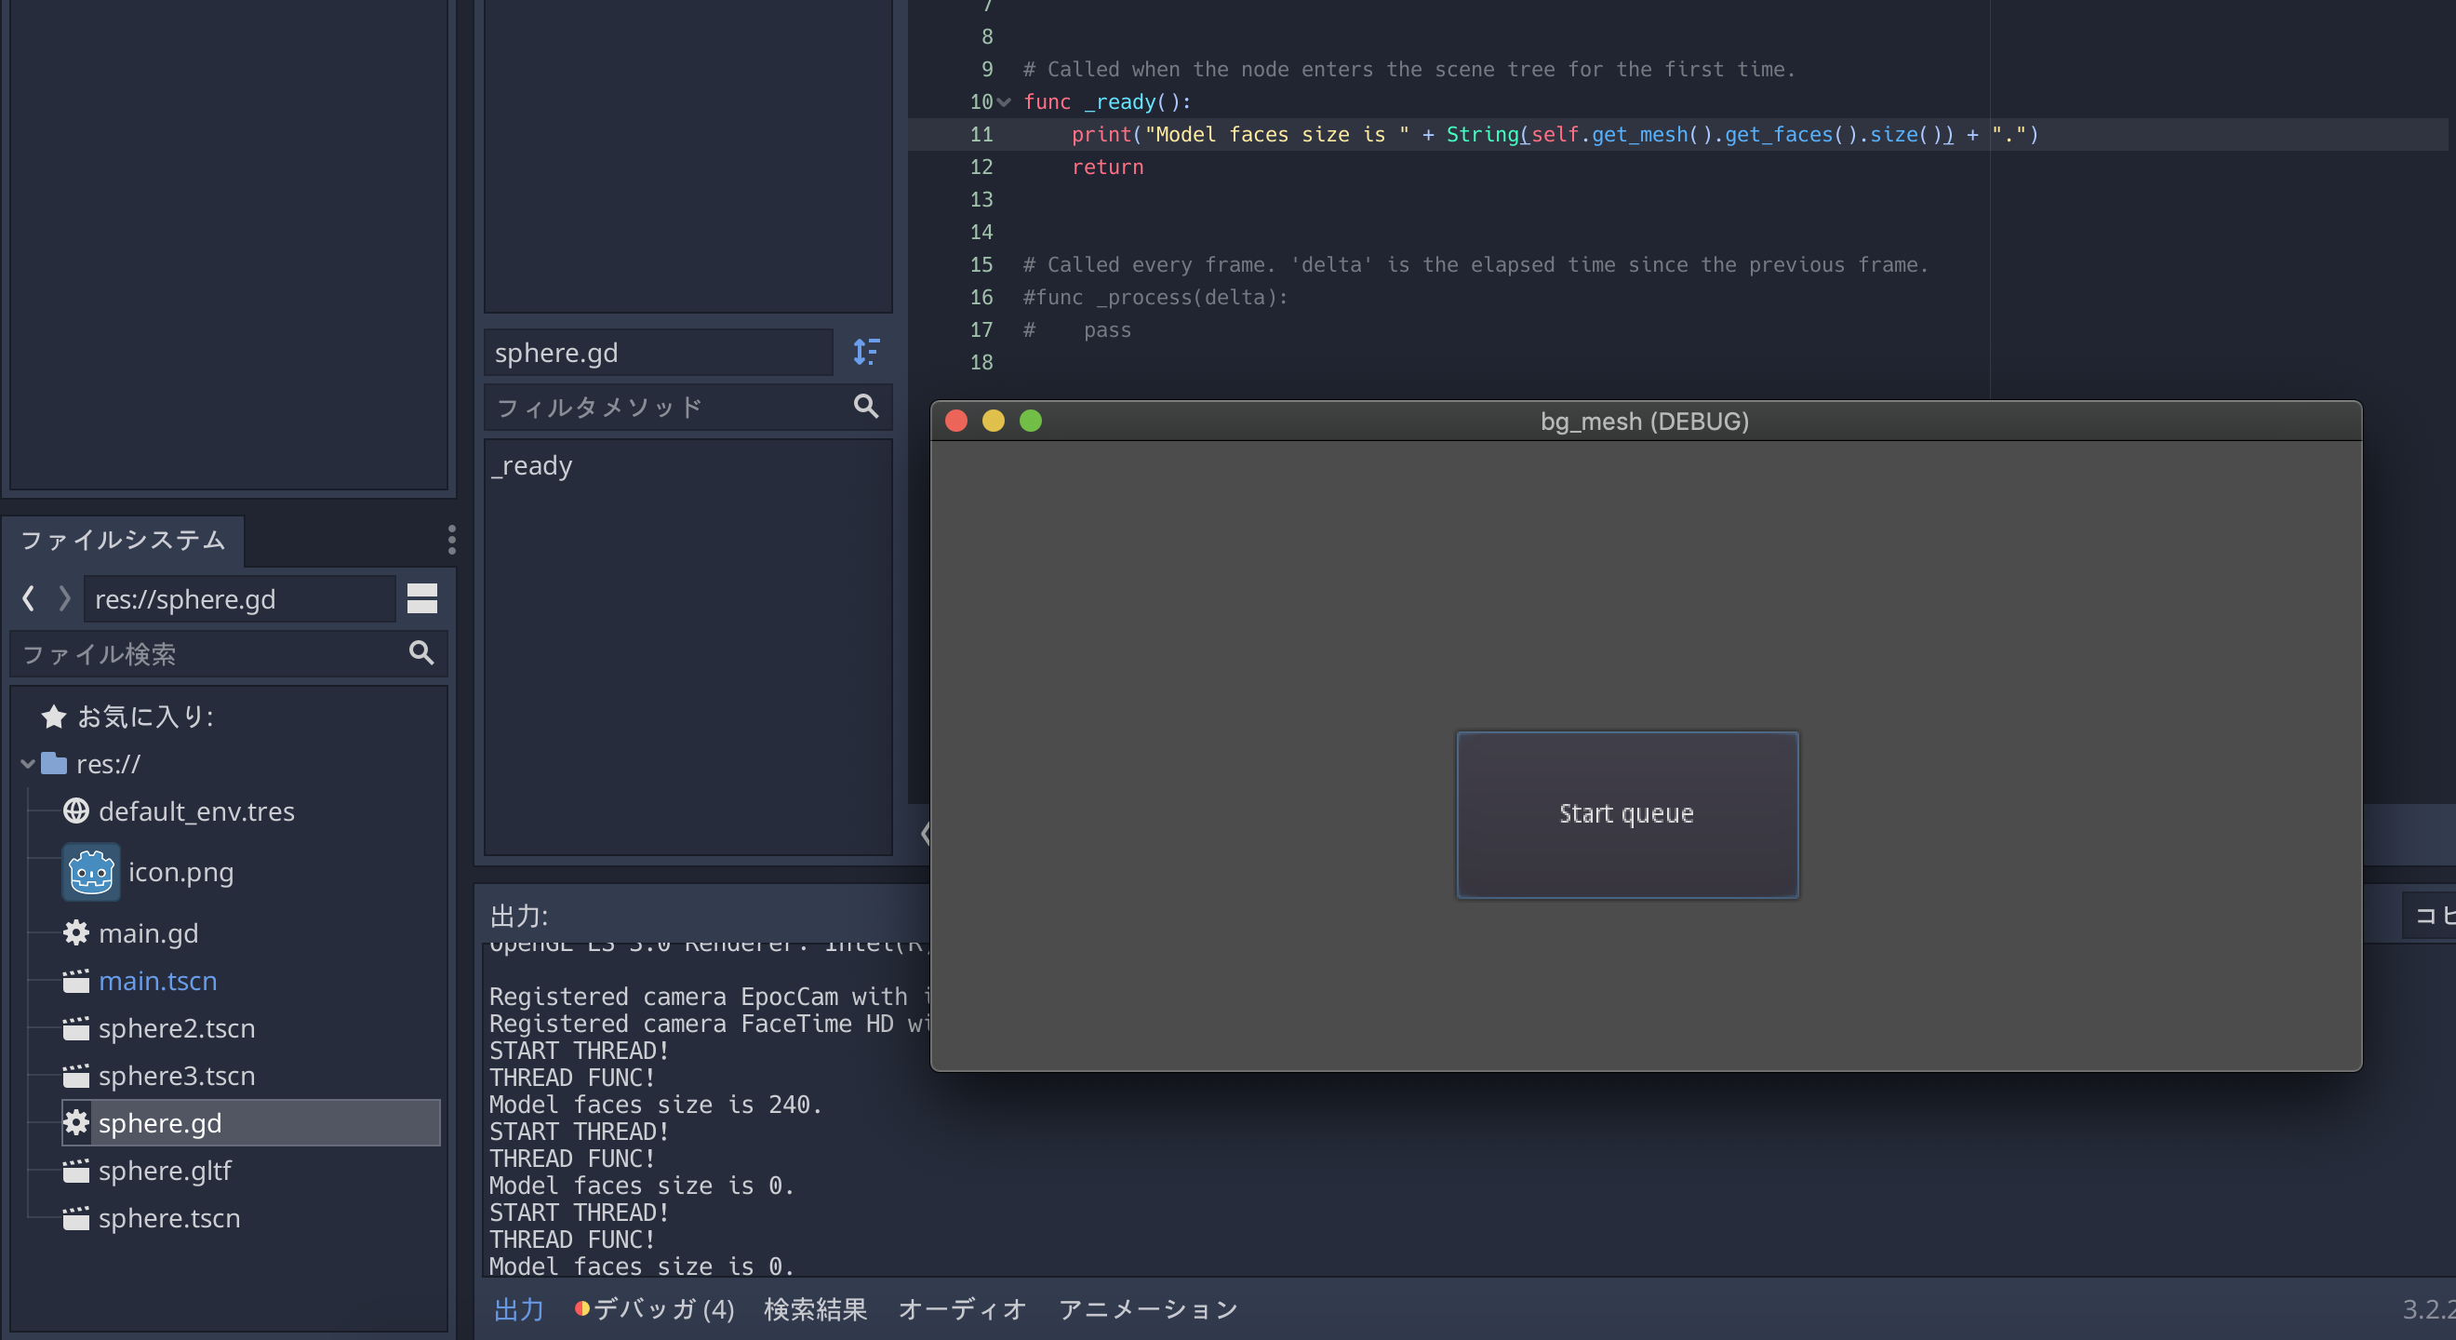Select the icon.png Godot thumbnail
Viewport: 2456px width, 1340px height.
(90, 872)
